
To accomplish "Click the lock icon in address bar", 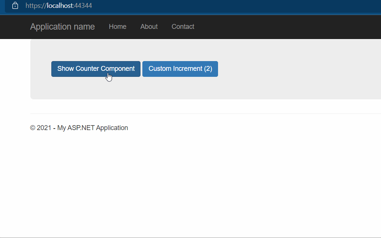I will tap(15, 5).
